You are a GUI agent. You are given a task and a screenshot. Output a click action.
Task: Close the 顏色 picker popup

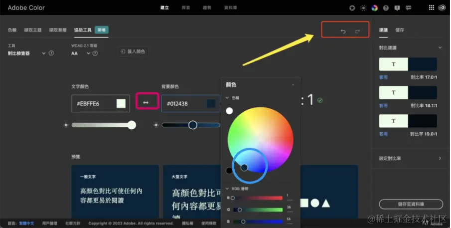point(293,85)
